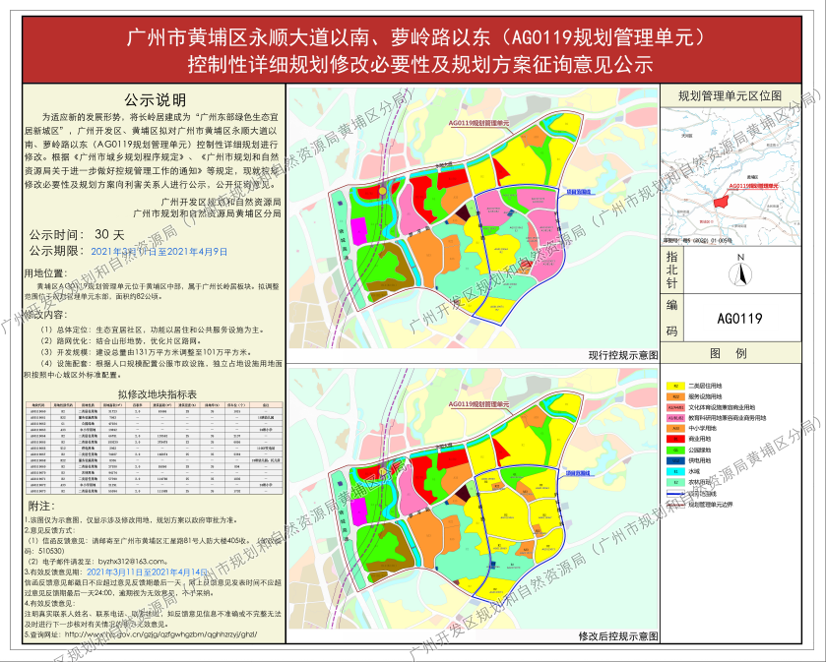Click the header row of the parcel indicator table

pos(155,404)
